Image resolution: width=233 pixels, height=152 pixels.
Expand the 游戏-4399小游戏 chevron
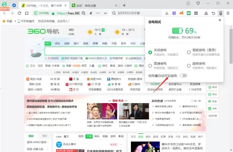tap(48, 142)
